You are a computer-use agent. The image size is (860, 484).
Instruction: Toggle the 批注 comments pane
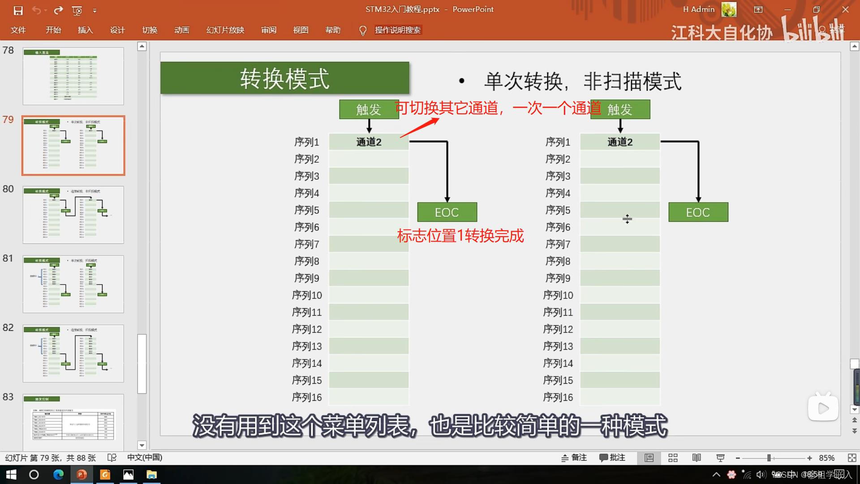click(x=612, y=458)
